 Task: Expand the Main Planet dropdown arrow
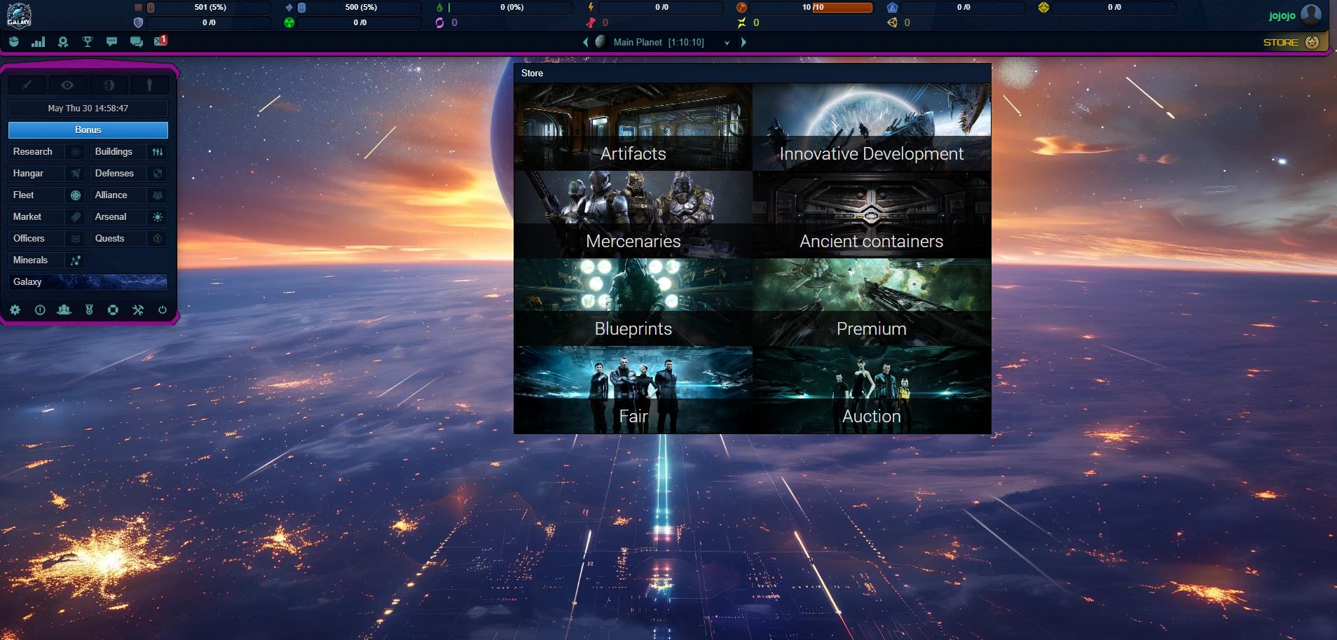point(727,43)
